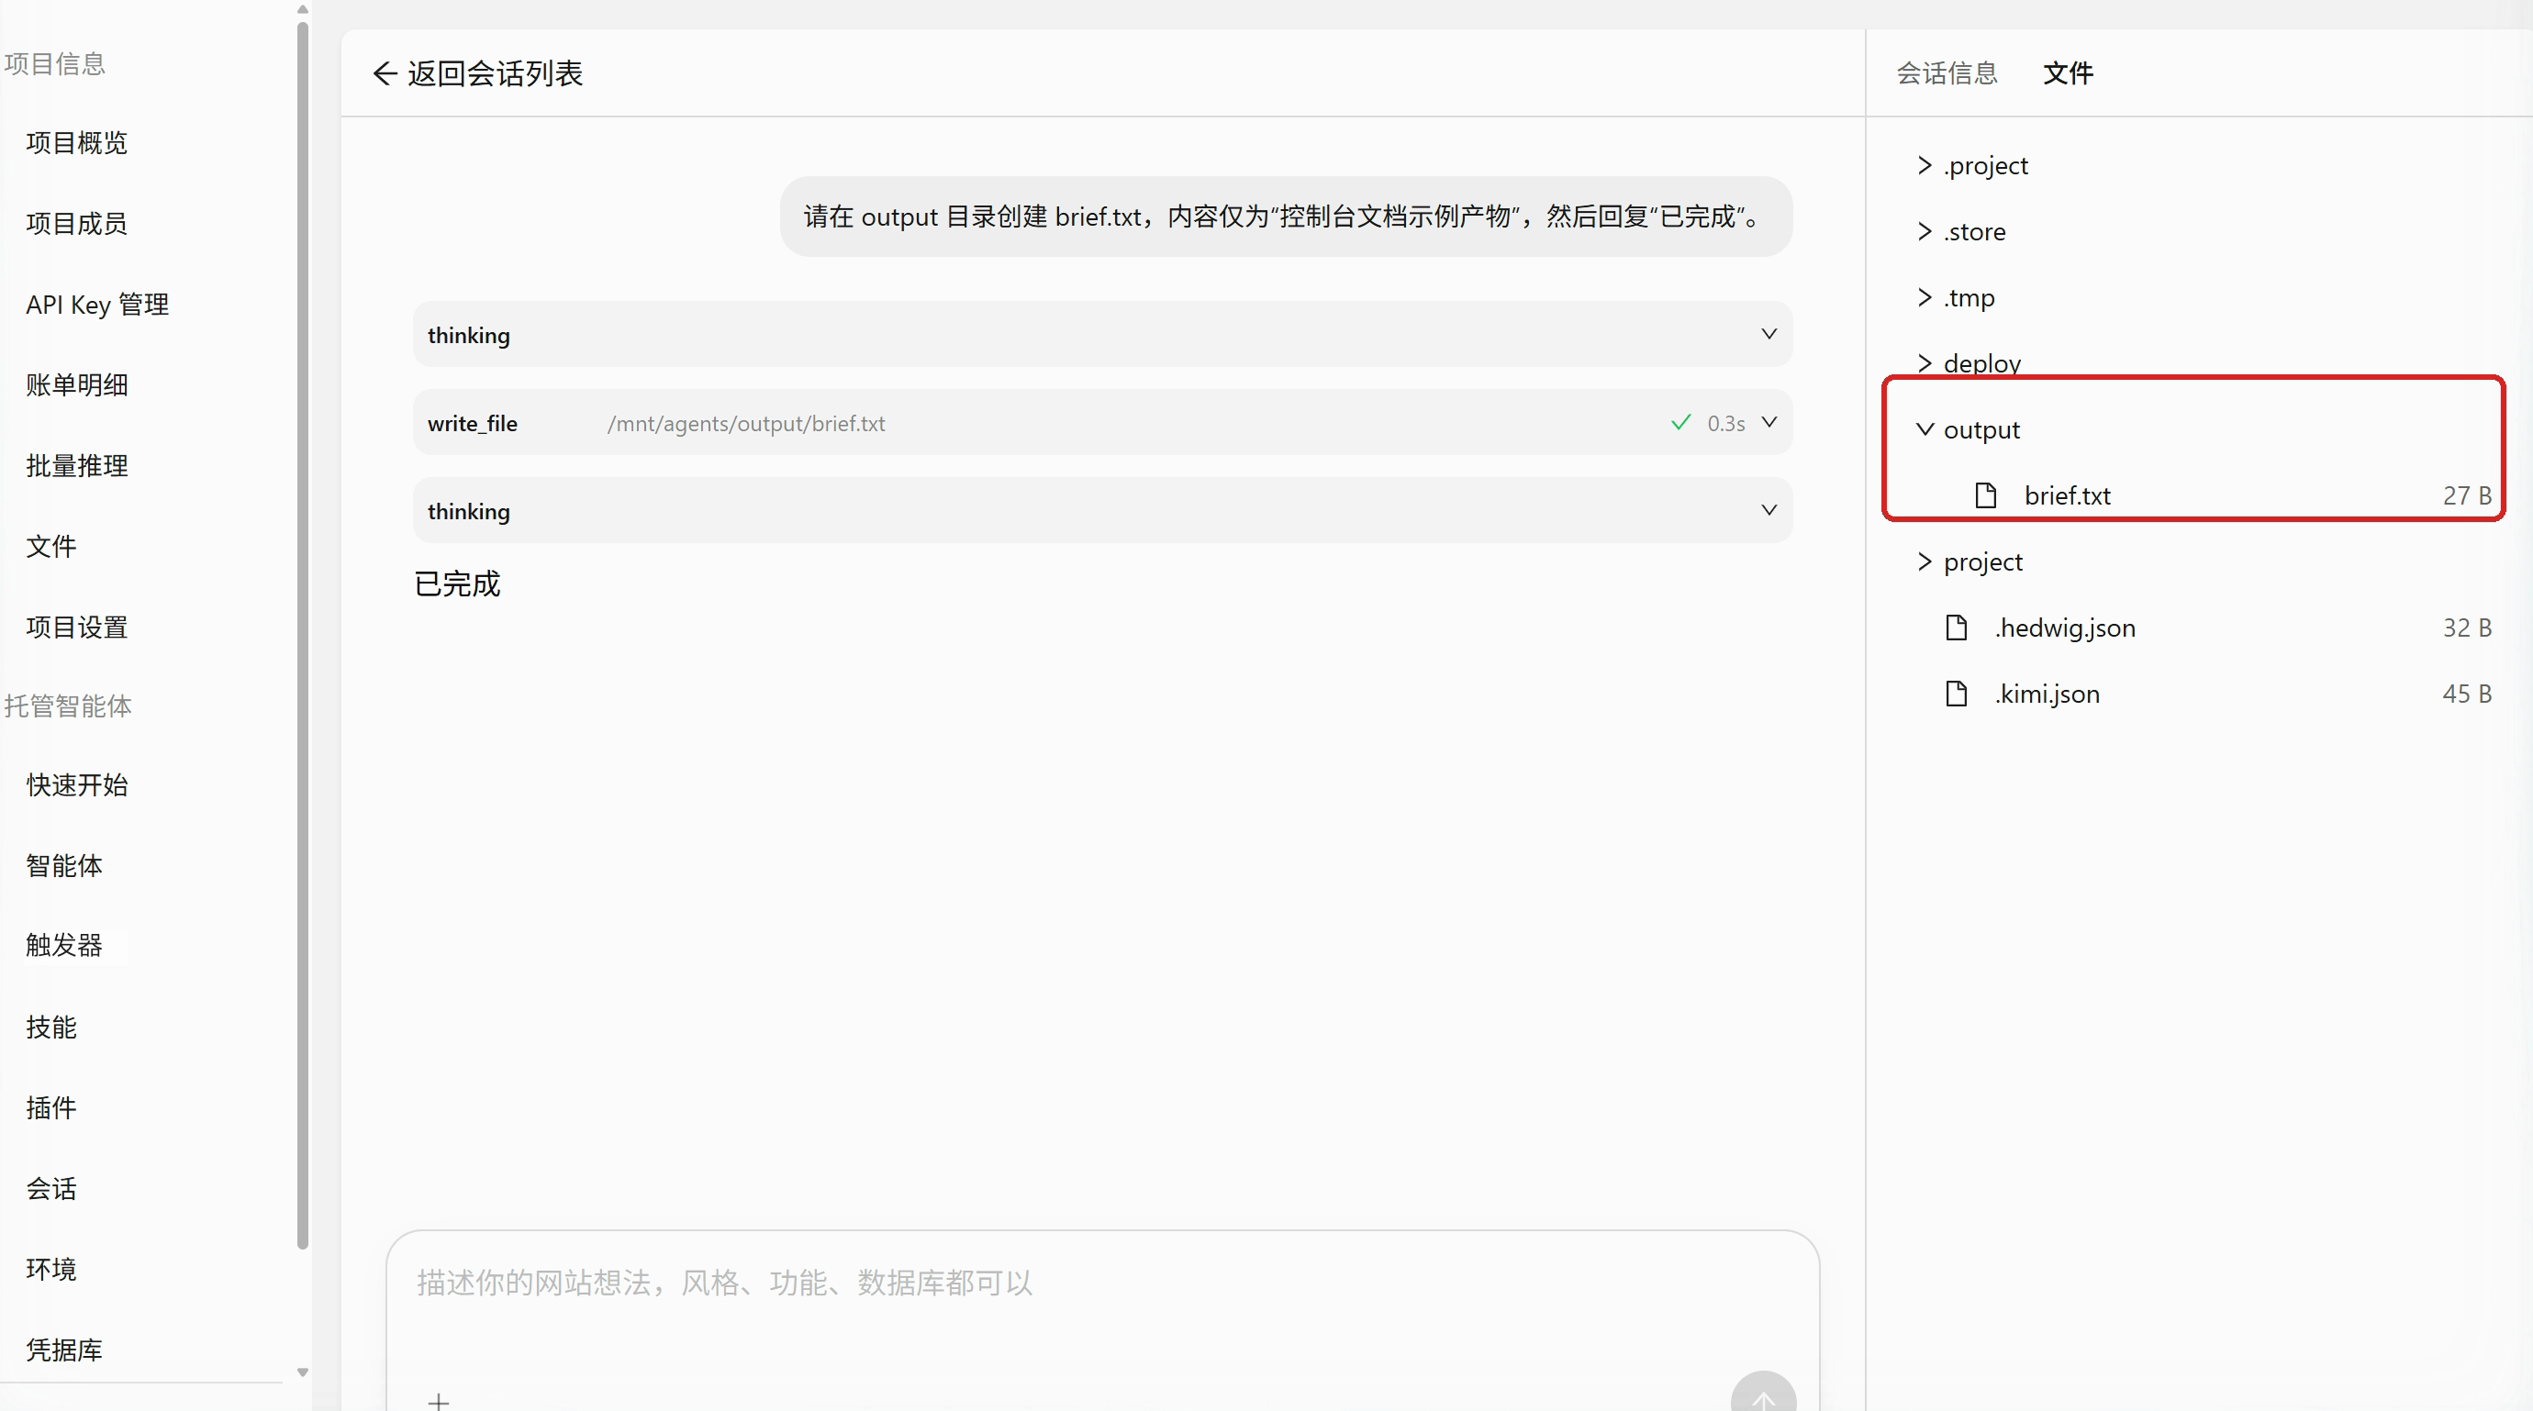Open API Key 管理 in sidebar
Image resolution: width=2533 pixels, height=1411 pixels.
(x=97, y=304)
